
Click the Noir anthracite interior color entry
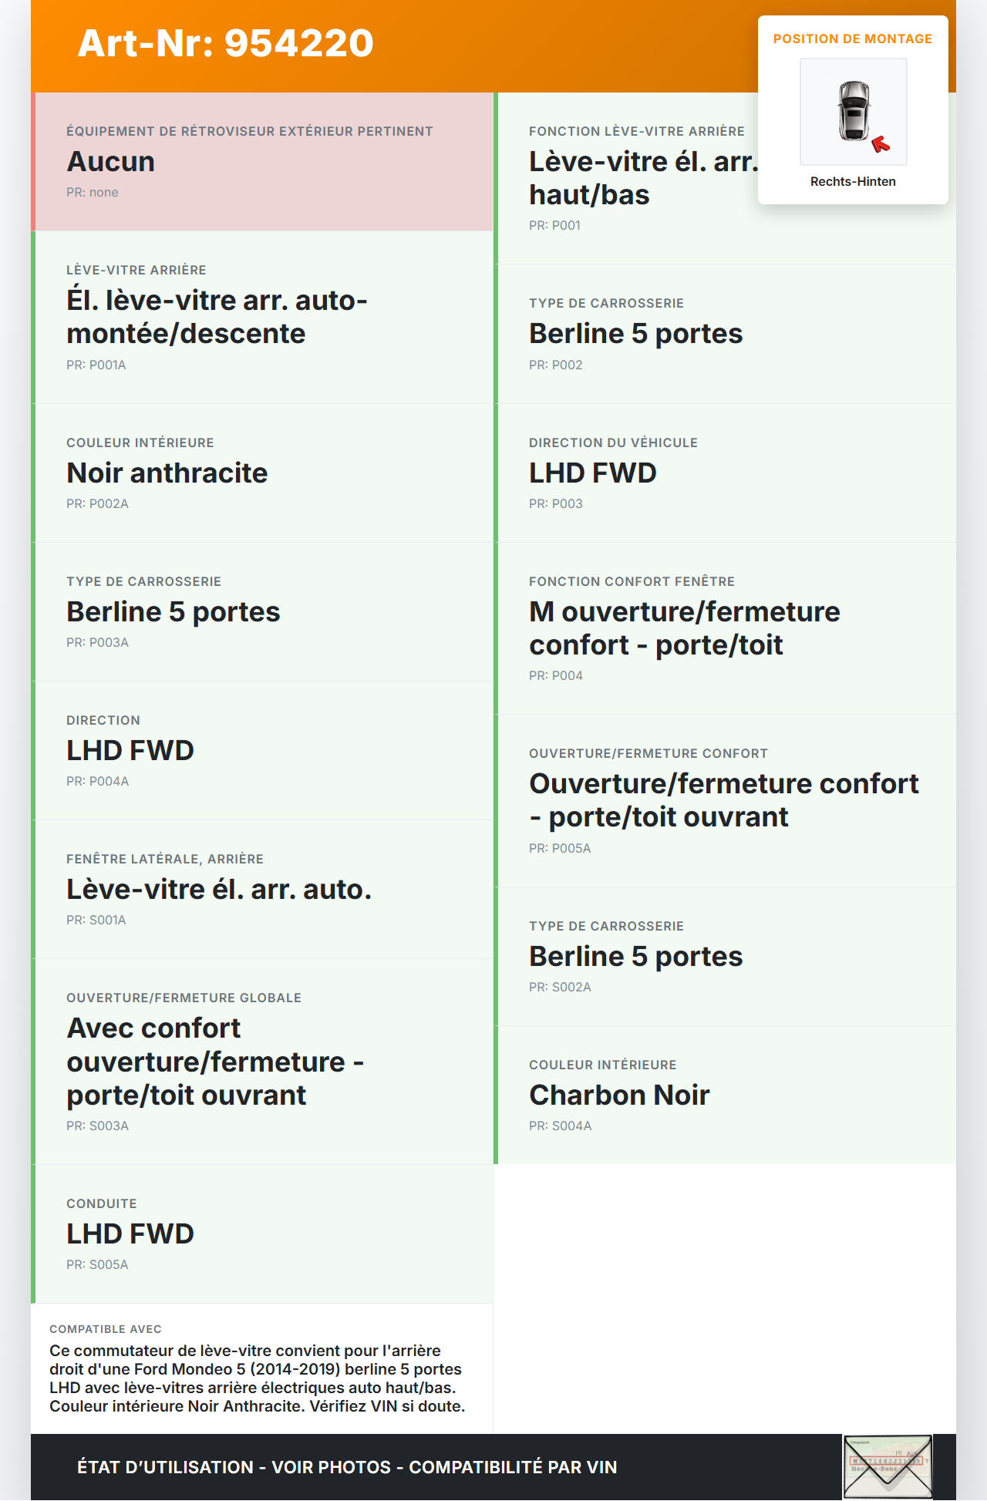[x=167, y=473]
